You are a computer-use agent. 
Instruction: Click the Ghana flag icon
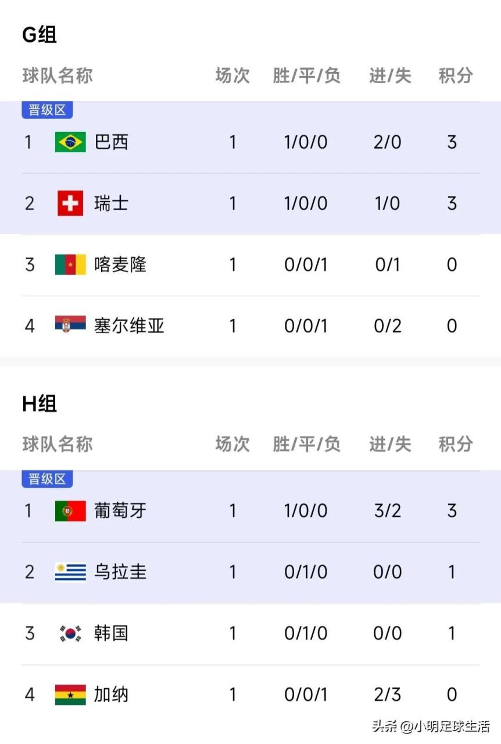(70, 695)
